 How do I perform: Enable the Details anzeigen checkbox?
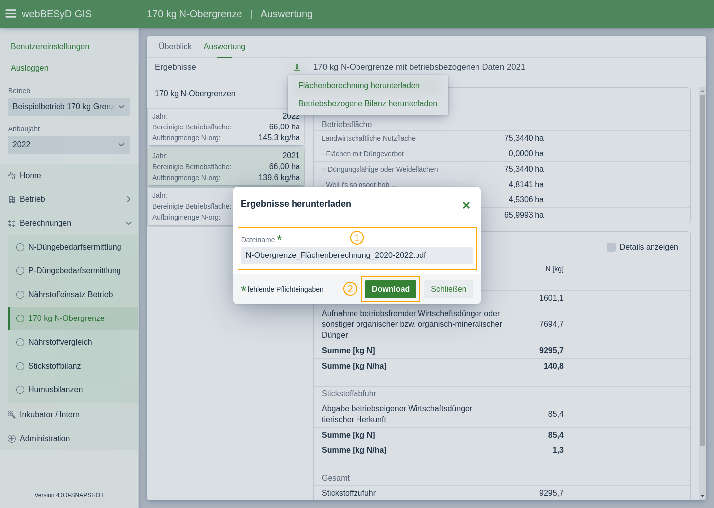[611, 247]
